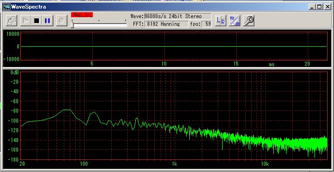This screenshot has width=334, height=172.
Task: Minimize the WaveSpectra window
Action: pos(312,7)
